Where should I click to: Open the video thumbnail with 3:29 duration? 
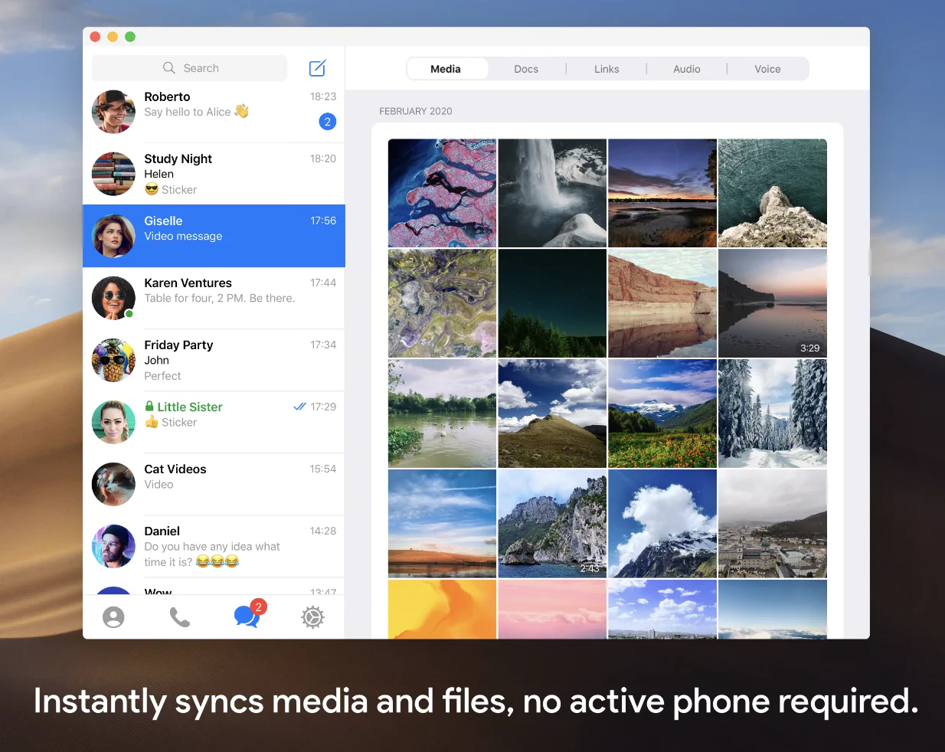[x=772, y=303]
